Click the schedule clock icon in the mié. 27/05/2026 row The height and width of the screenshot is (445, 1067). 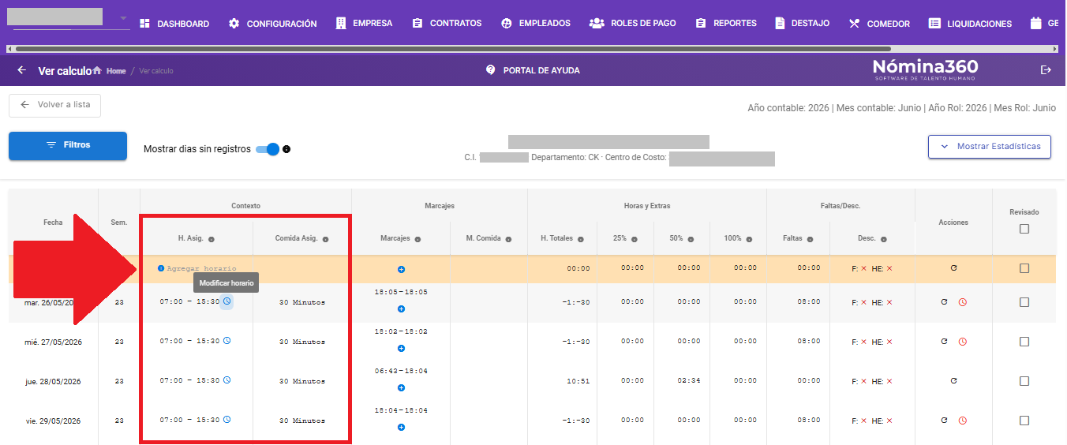(227, 341)
